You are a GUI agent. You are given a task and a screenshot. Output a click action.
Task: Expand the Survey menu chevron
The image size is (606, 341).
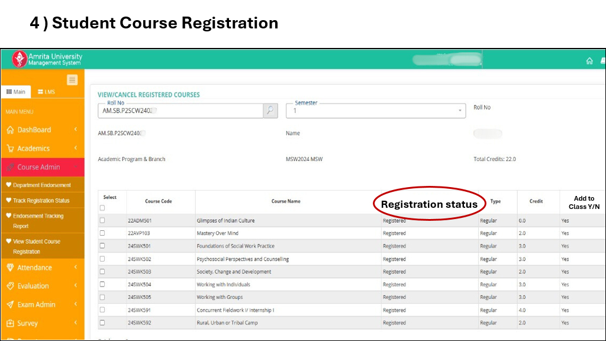(76, 323)
